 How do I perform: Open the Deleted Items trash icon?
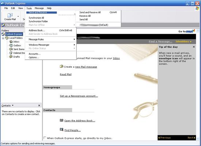pos(11,53)
